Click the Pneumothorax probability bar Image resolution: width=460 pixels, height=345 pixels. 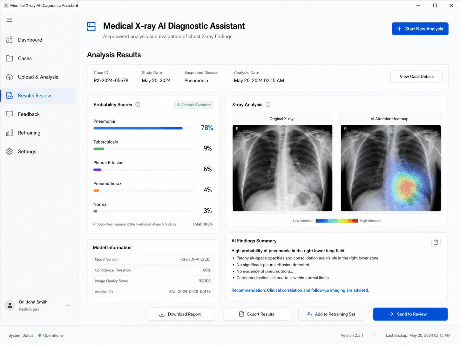[144, 191]
